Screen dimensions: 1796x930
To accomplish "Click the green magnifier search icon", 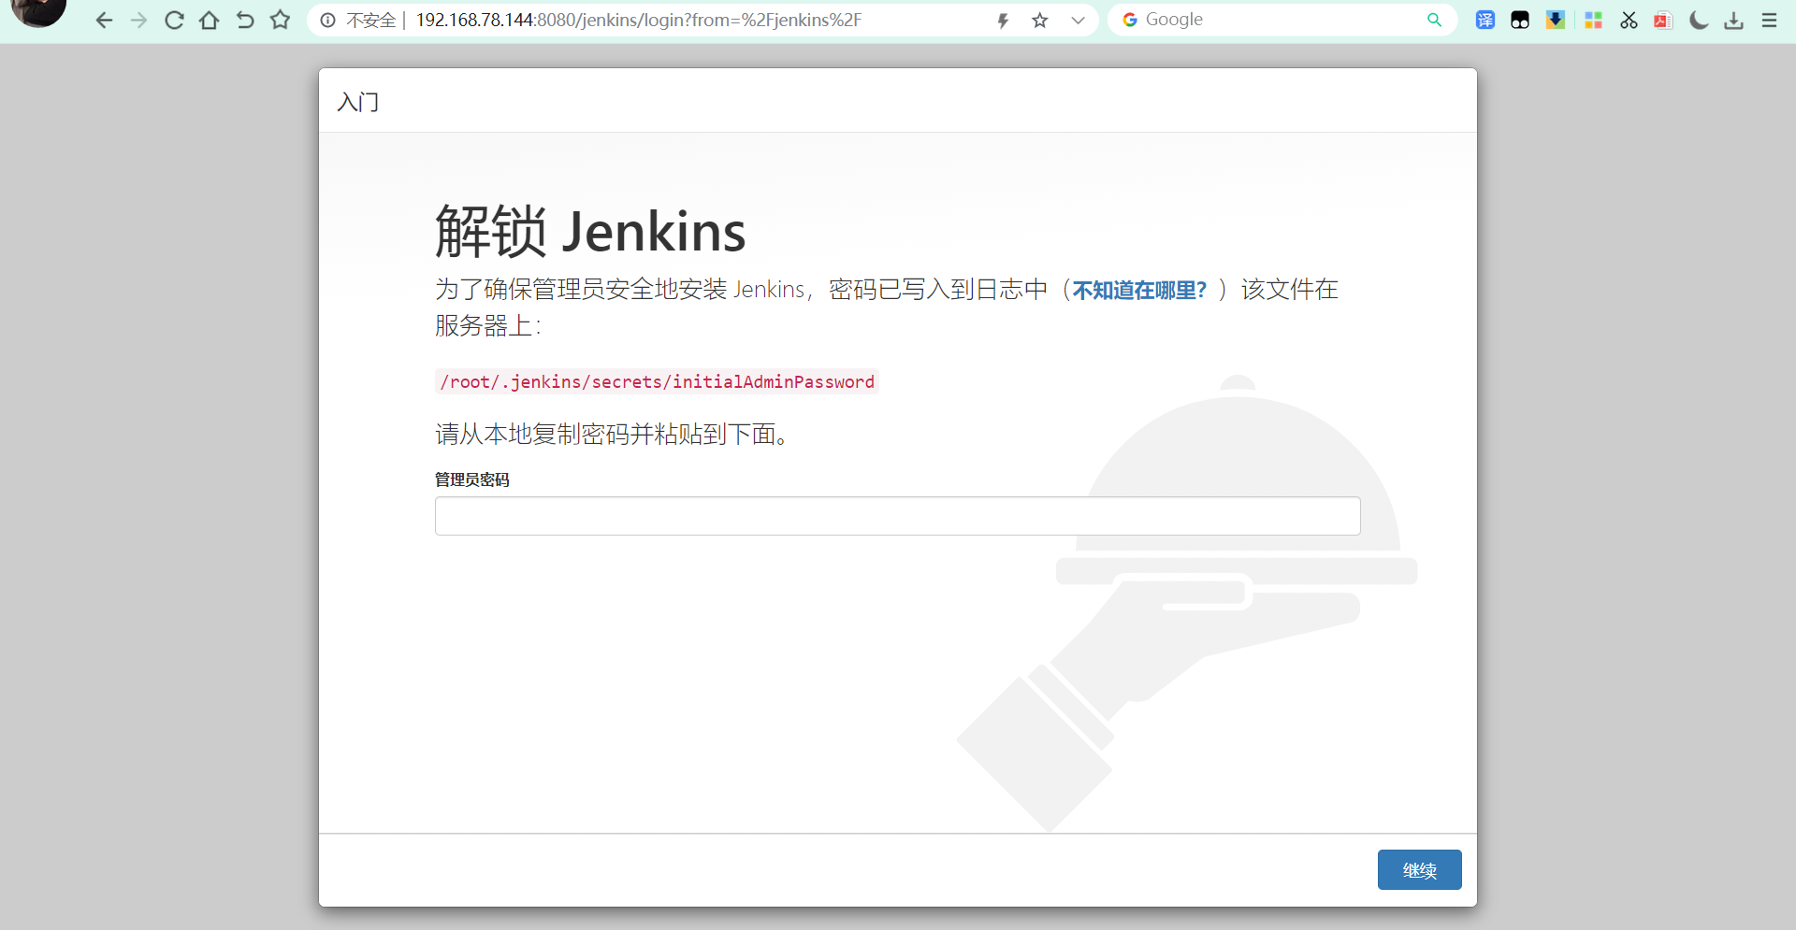I will coord(1434,20).
